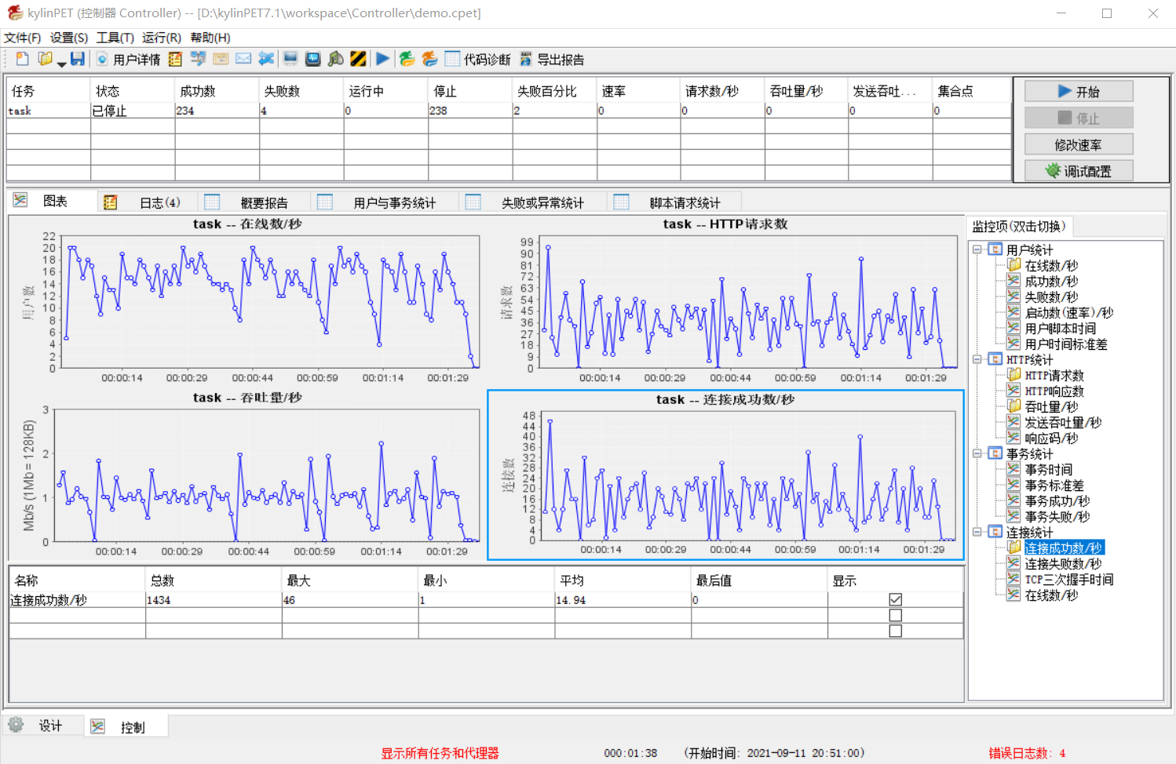Click the orange swirl toolbar icon
The width and height of the screenshot is (1176, 764).
click(x=429, y=59)
